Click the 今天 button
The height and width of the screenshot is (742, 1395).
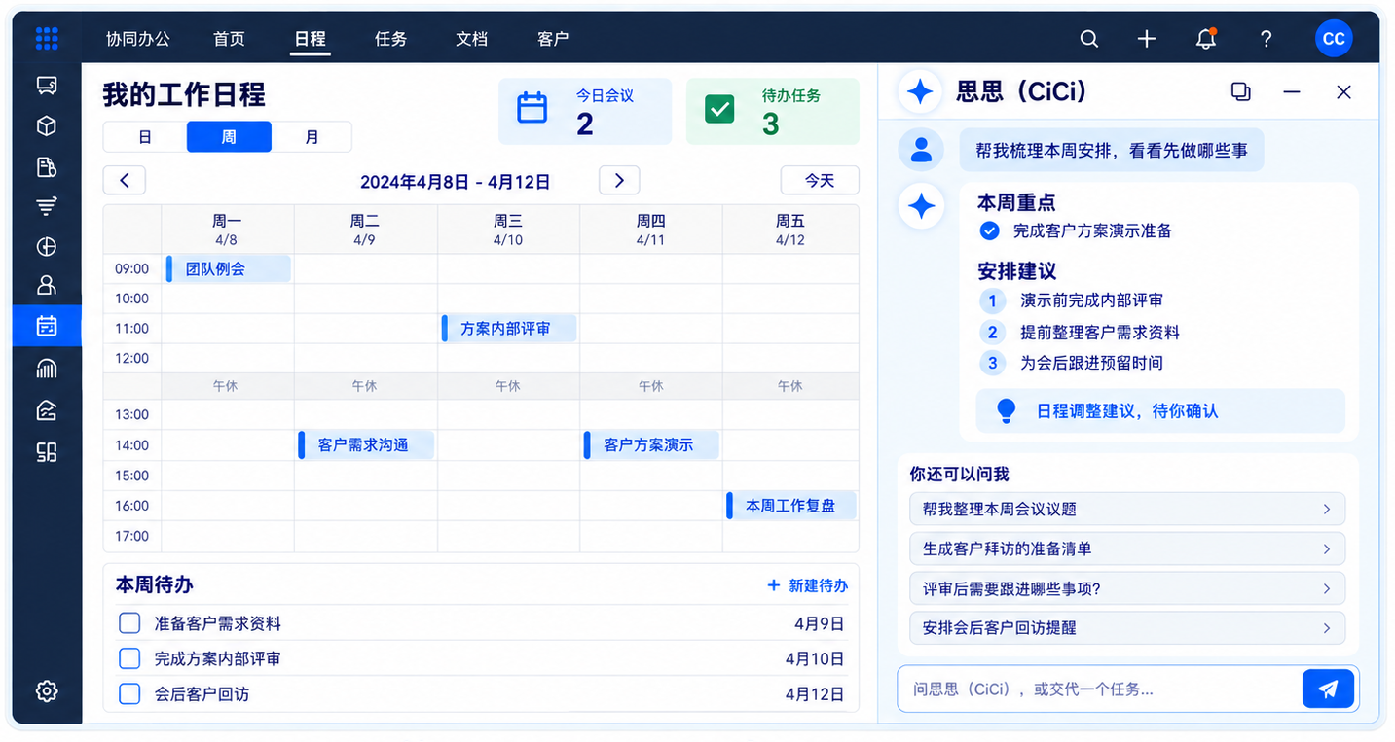pos(820,180)
